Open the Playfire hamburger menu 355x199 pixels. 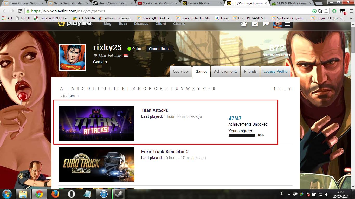(x=287, y=24)
